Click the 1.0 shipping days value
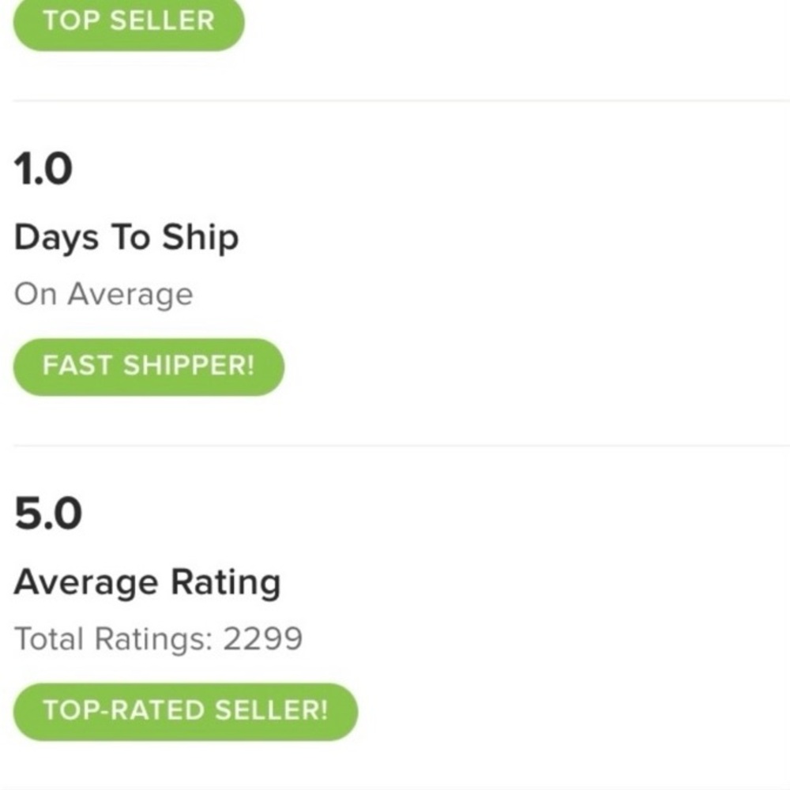 [43, 169]
